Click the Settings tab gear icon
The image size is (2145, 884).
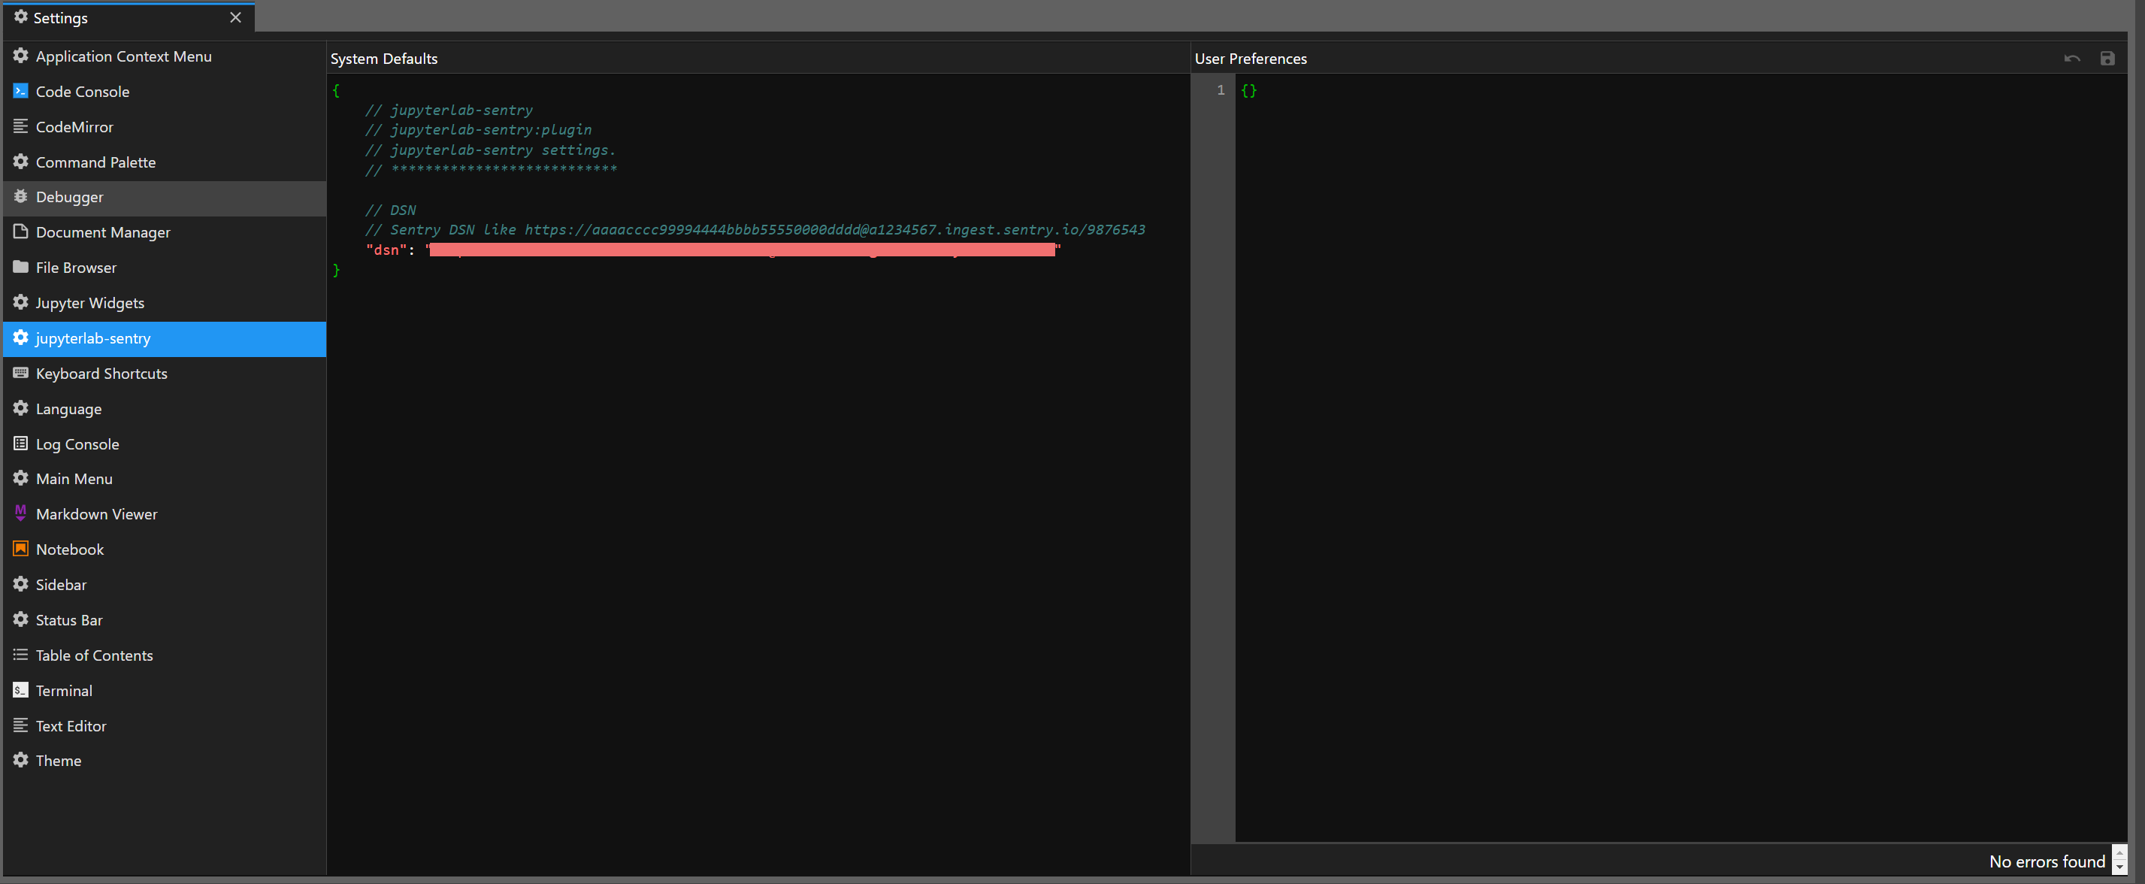21,17
